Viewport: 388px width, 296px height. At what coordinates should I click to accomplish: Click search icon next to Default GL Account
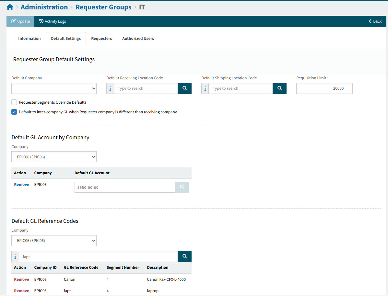click(x=182, y=187)
